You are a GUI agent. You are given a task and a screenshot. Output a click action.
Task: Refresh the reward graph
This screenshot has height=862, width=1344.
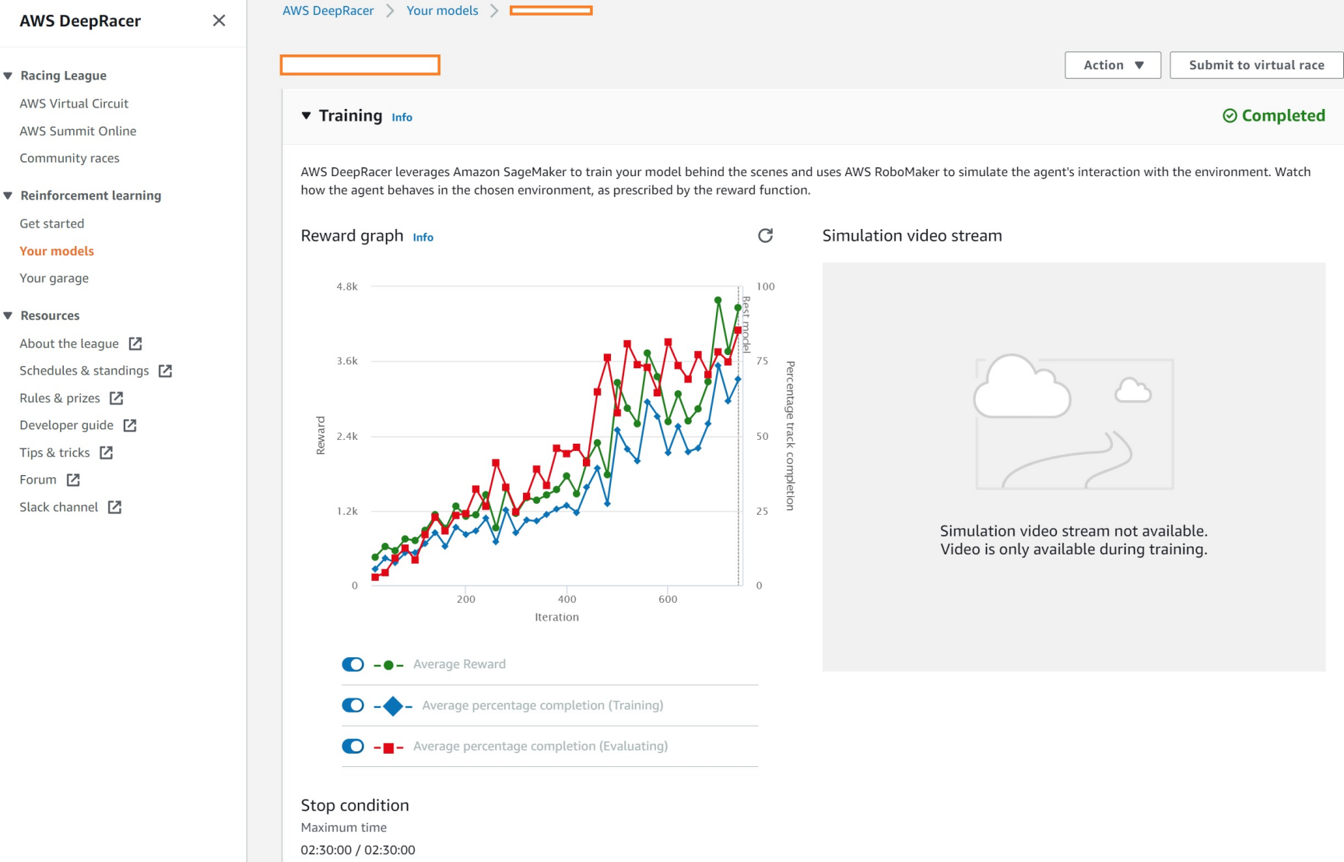click(x=765, y=236)
